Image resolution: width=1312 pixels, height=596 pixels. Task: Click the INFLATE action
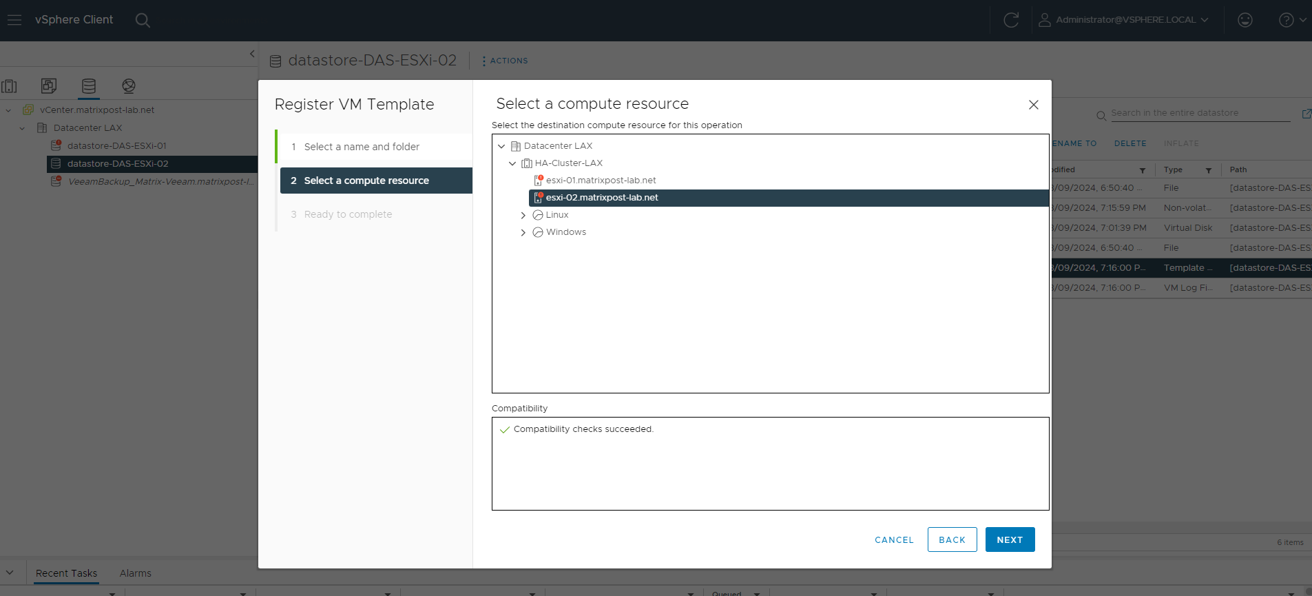click(1181, 143)
